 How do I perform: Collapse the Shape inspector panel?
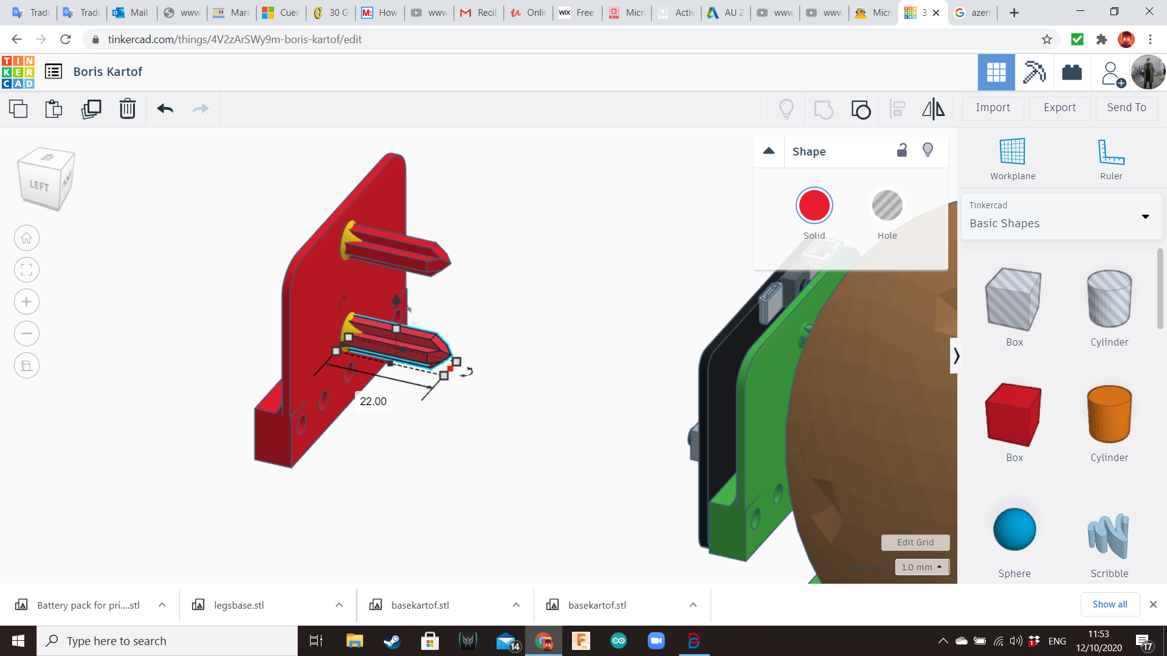click(768, 151)
